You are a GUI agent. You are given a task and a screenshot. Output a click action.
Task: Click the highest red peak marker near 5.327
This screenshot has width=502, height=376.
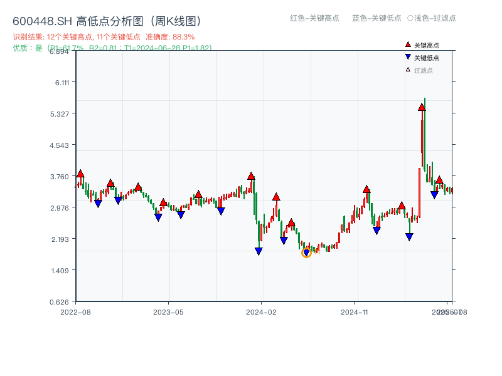tap(422, 107)
